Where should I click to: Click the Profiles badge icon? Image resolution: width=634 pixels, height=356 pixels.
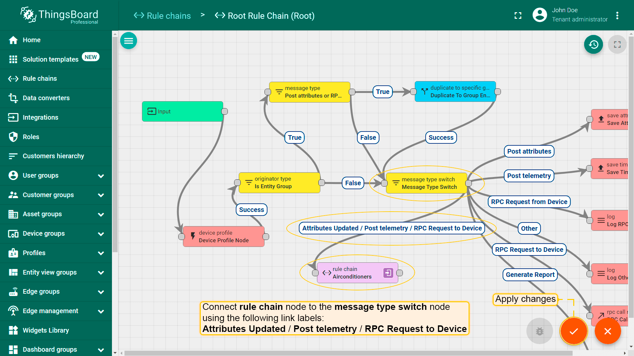tap(13, 253)
